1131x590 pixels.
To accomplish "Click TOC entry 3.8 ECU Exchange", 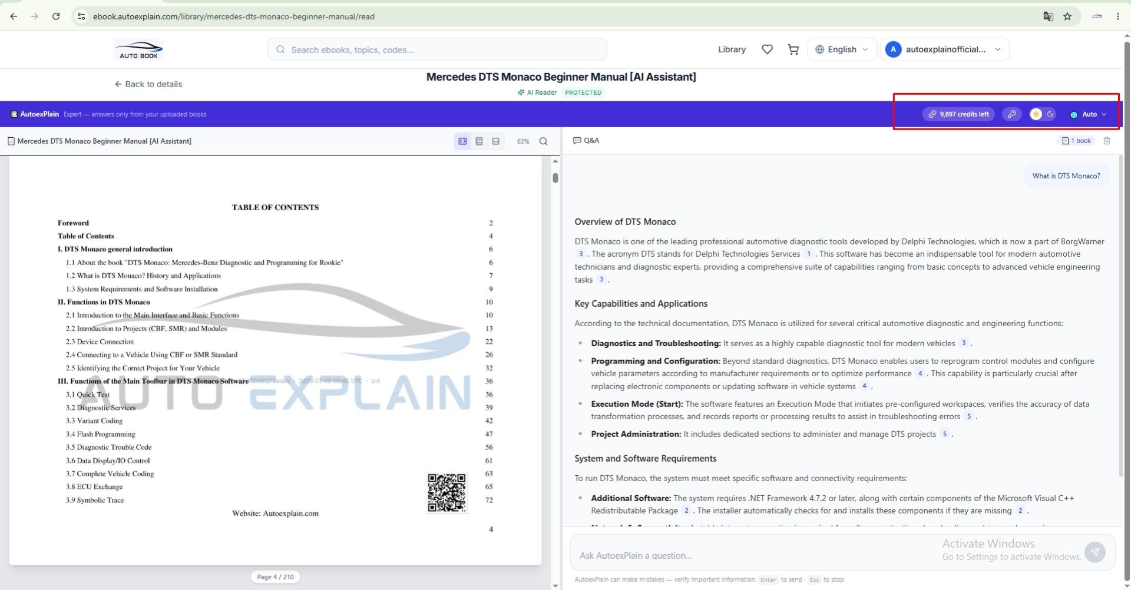I will click(x=94, y=486).
